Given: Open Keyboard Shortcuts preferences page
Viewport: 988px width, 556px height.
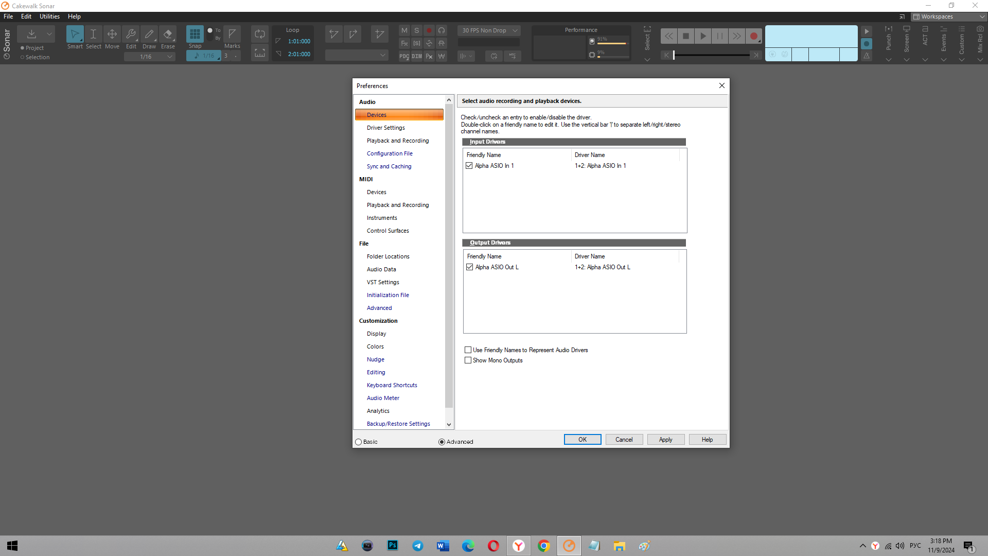Looking at the screenshot, I should (392, 385).
